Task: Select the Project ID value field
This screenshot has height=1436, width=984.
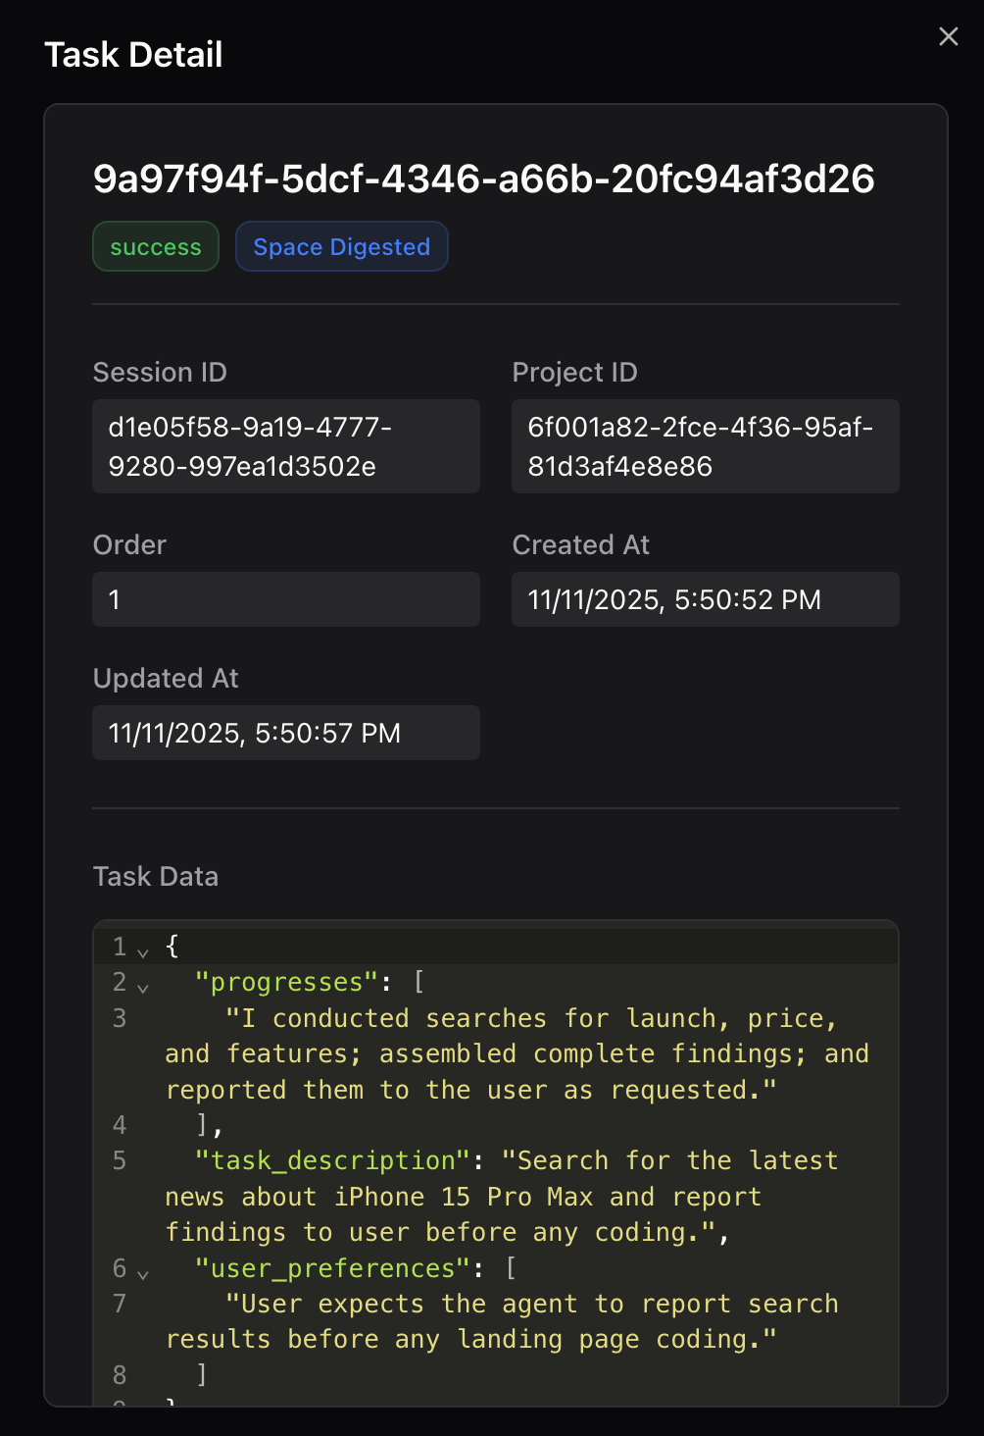Action: click(705, 446)
